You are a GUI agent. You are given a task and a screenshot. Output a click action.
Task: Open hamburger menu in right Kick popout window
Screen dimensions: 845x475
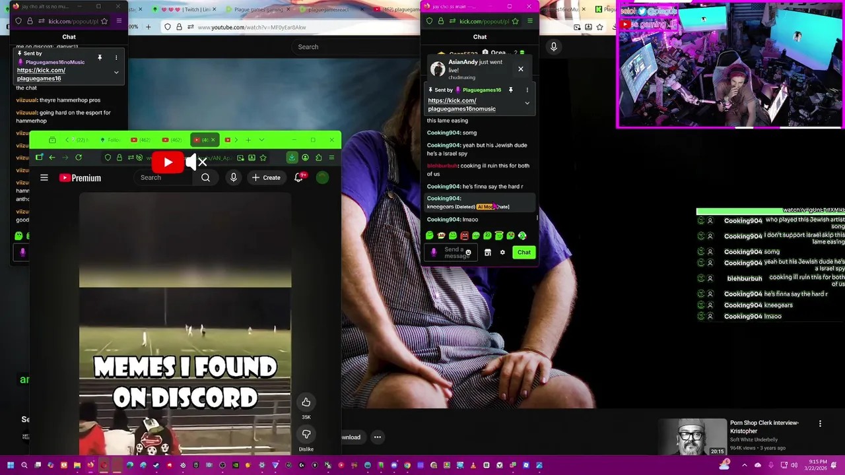click(x=529, y=21)
